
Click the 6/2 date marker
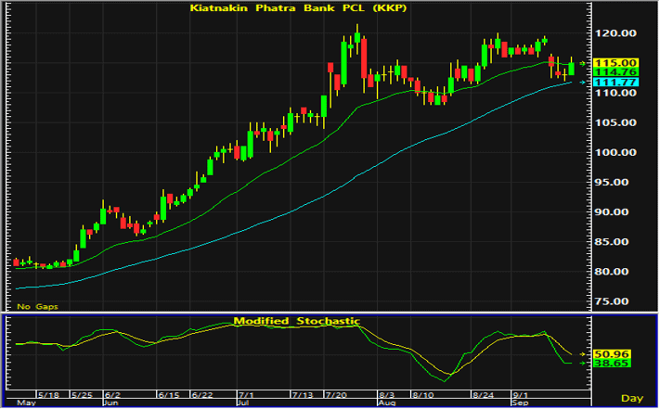point(113,395)
